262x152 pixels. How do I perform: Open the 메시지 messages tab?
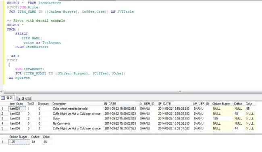(x=24, y=99)
